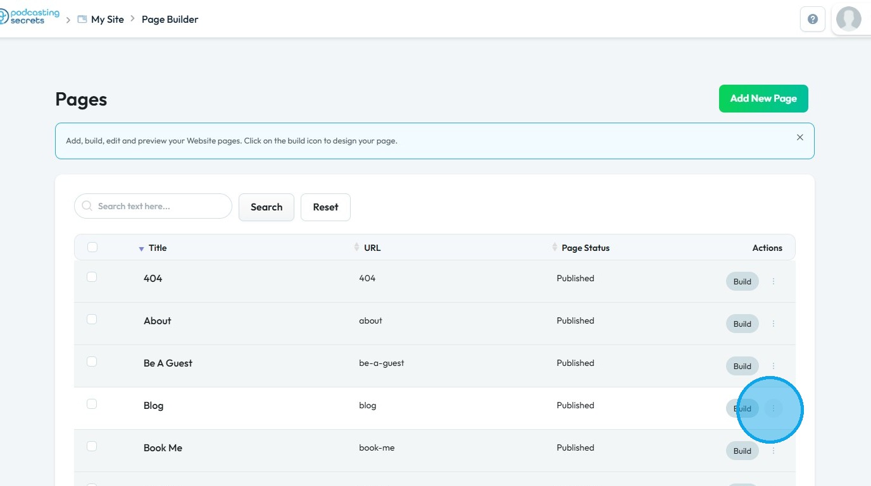
Task: Open three-dot actions menu for About page
Action: tap(774, 324)
